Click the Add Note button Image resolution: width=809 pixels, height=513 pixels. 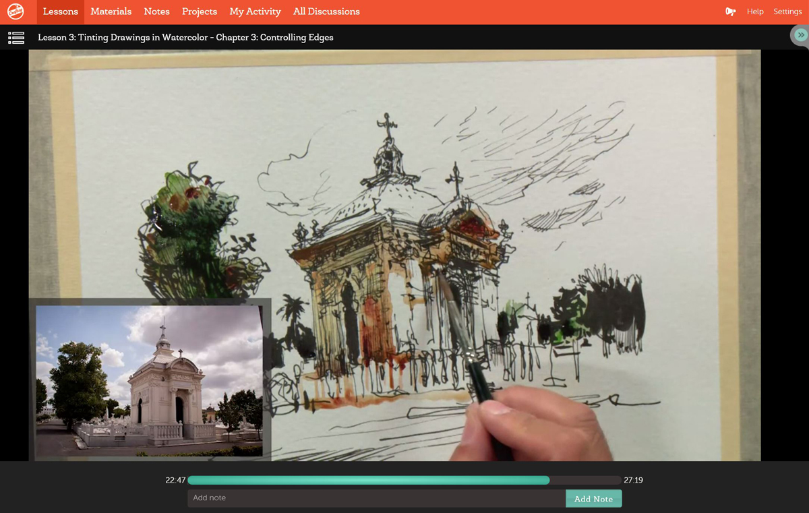tap(593, 499)
